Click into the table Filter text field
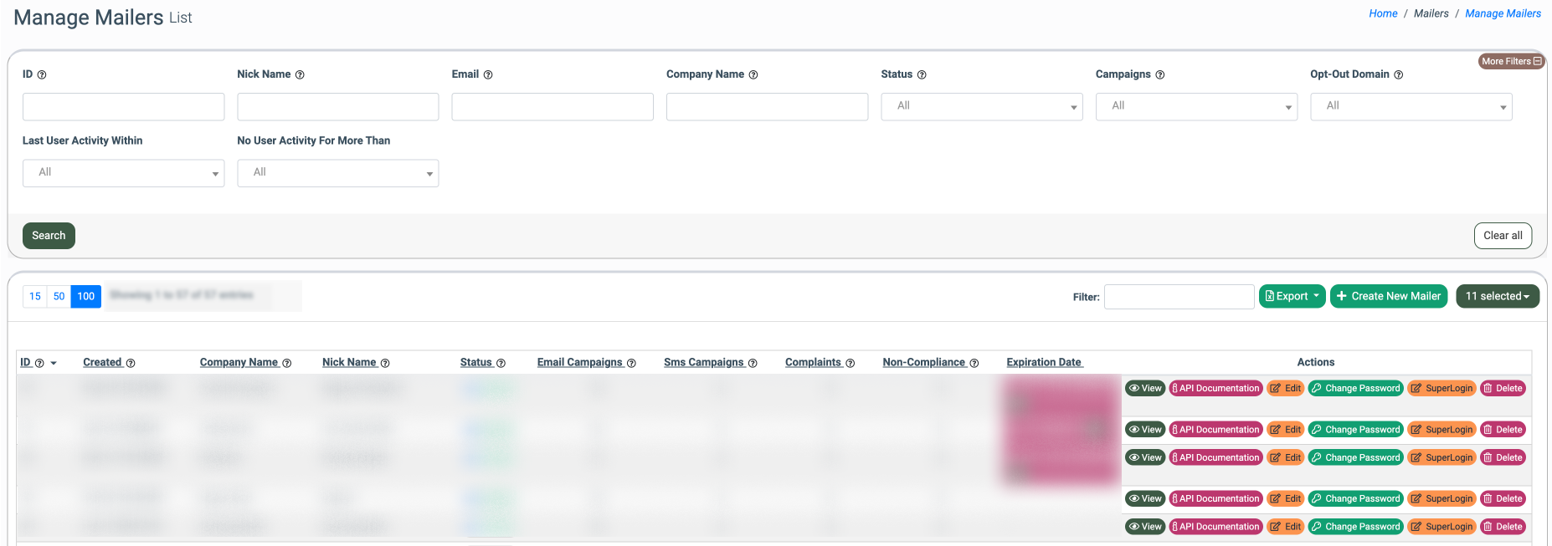 click(1179, 297)
